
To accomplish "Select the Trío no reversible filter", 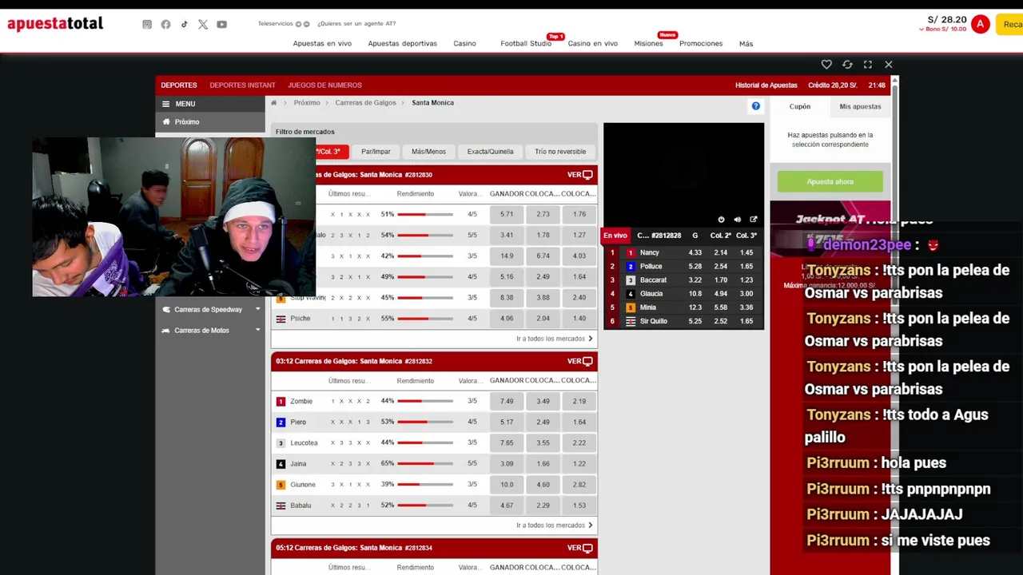I will (560, 152).
